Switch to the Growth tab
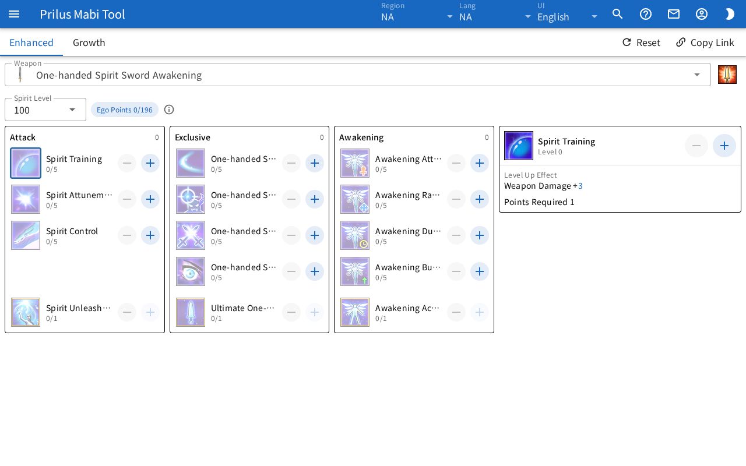Screen dimensions: 746x466 coord(89,43)
